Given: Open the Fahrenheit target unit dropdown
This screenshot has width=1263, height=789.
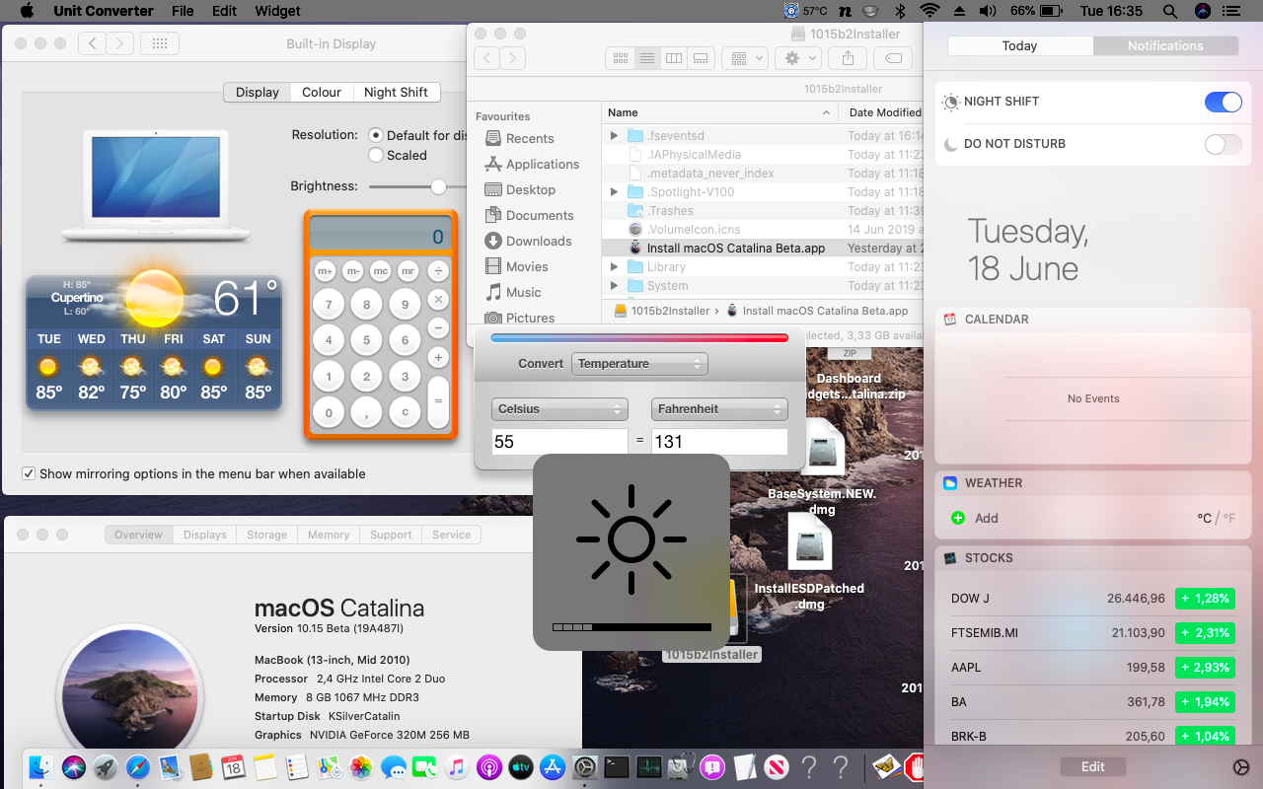Looking at the screenshot, I should pyautogui.click(x=719, y=408).
